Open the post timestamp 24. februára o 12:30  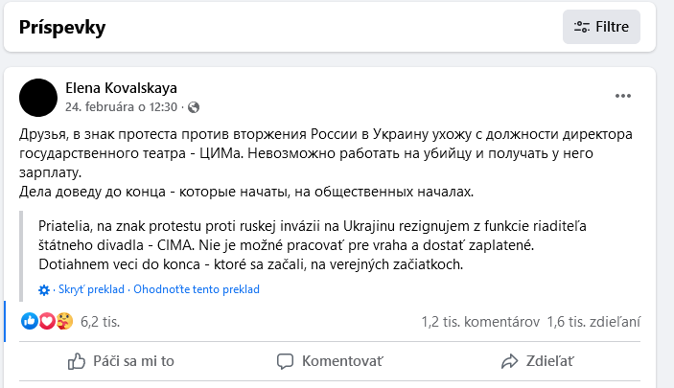pyautogui.click(x=108, y=106)
